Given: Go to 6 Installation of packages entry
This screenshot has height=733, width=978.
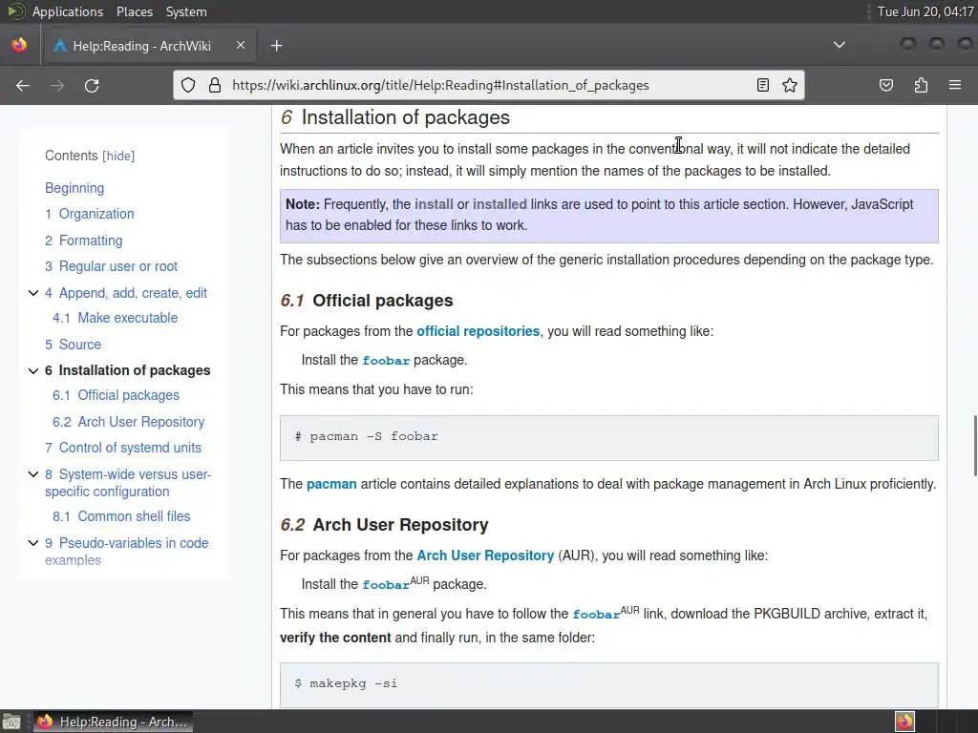Looking at the screenshot, I should tap(128, 370).
